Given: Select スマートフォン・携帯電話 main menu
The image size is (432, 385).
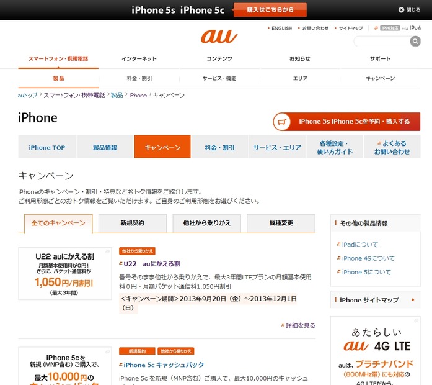Looking at the screenshot, I should click(58, 58).
